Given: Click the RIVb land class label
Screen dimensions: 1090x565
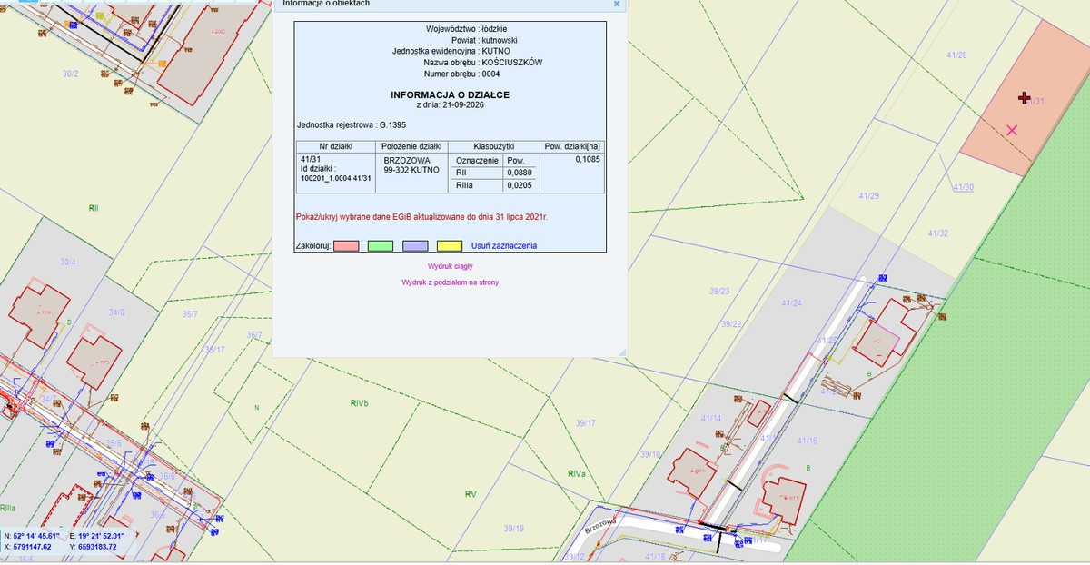Looking at the screenshot, I should tap(360, 403).
